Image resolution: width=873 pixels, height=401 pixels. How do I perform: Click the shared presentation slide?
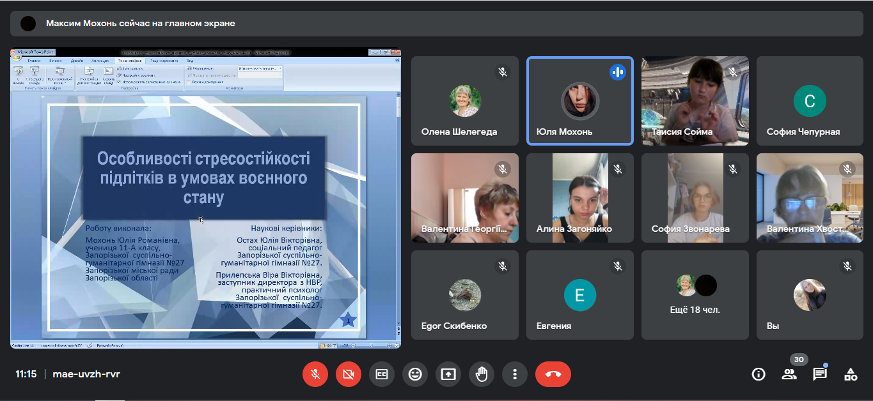pos(205,217)
